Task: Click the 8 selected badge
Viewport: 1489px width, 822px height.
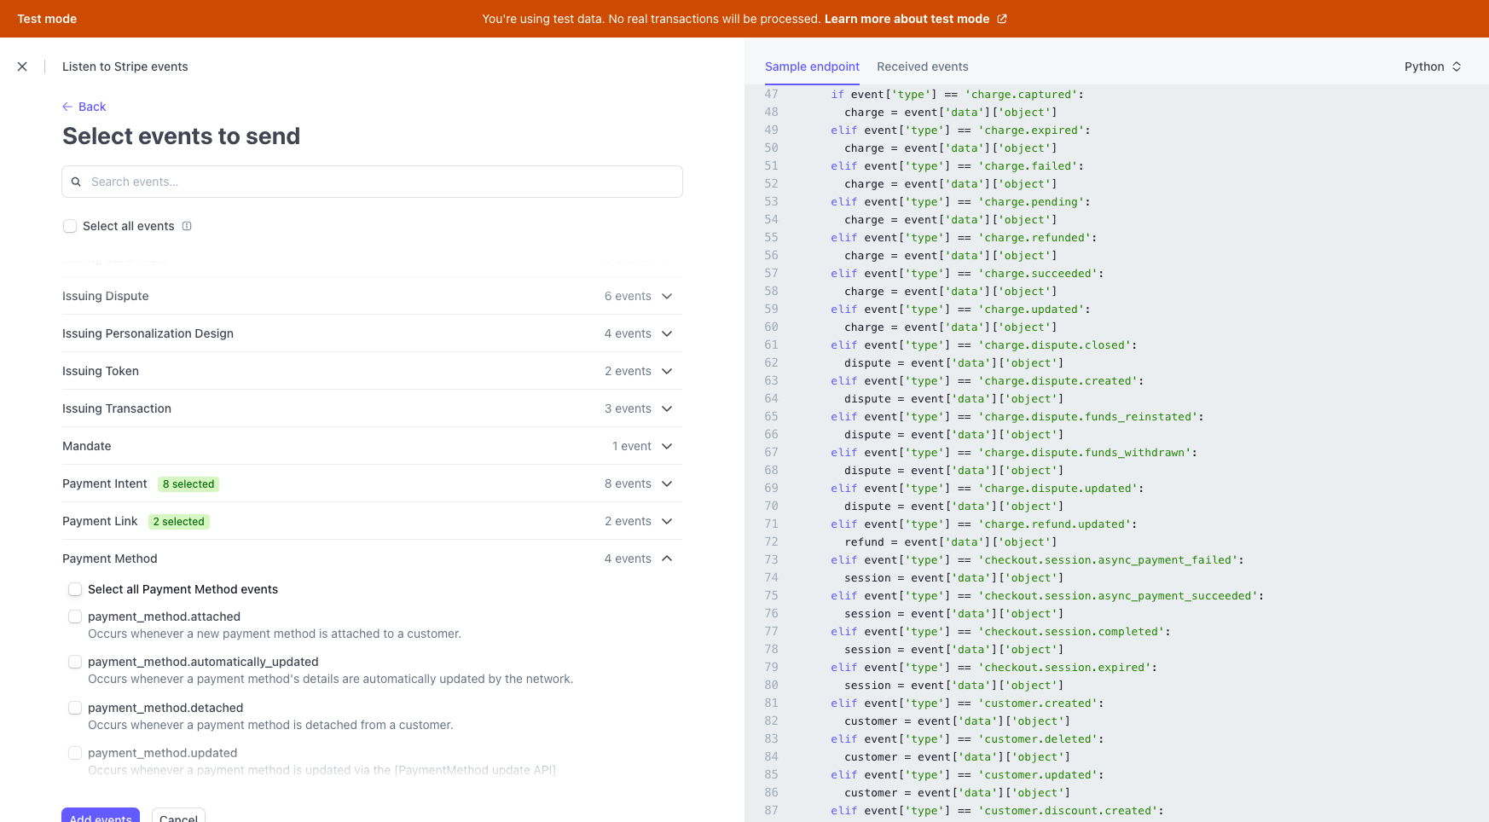Action: pos(188,484)
